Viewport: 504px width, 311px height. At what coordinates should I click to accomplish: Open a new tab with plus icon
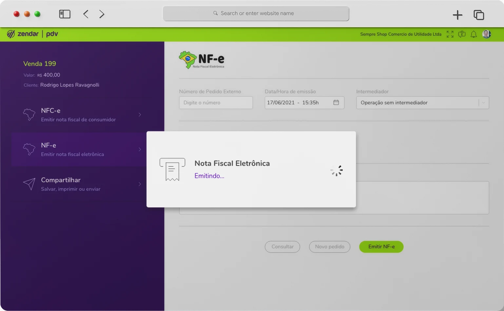tap(457, 15)
